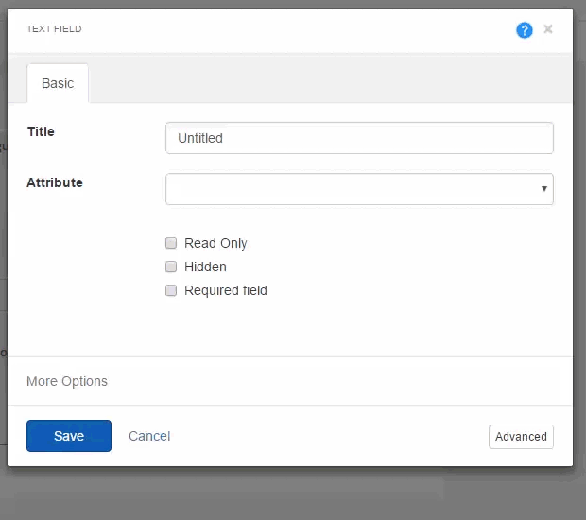Click into the Title input field
Screen dimensions: 586x520
359,138
